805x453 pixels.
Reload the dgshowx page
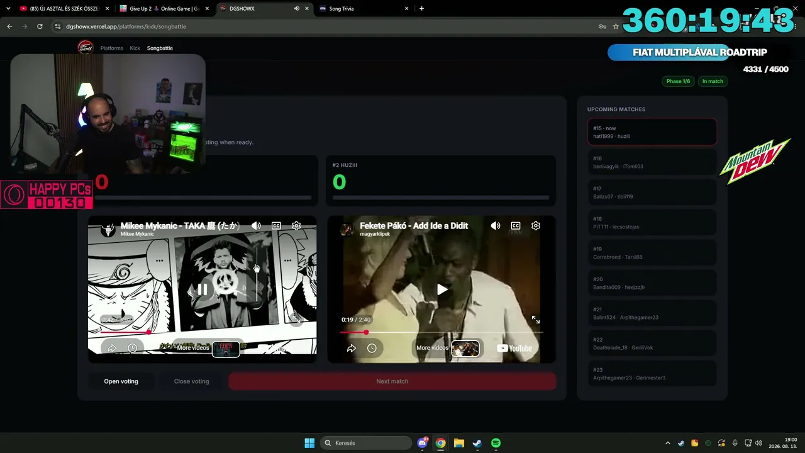[x=40, y=26]
